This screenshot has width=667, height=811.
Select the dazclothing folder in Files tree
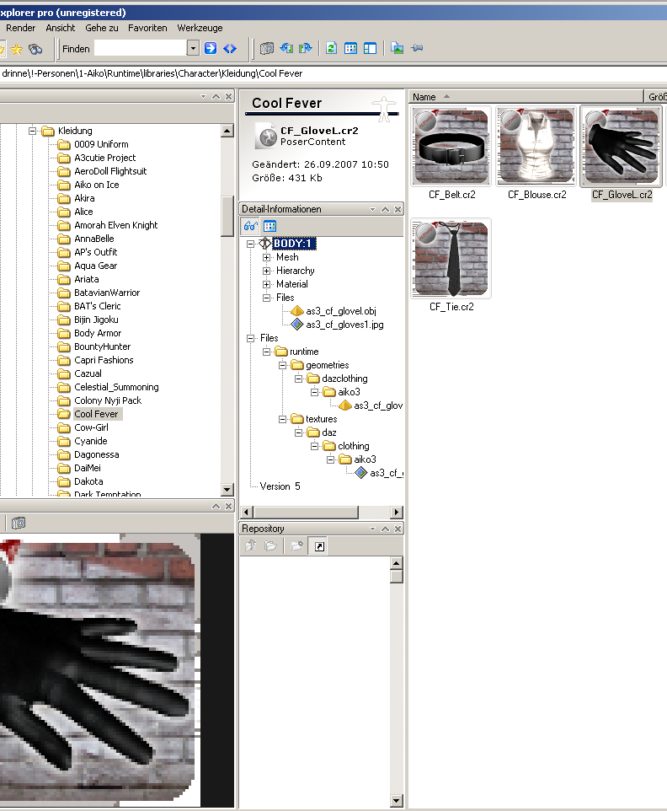[344, 379]
